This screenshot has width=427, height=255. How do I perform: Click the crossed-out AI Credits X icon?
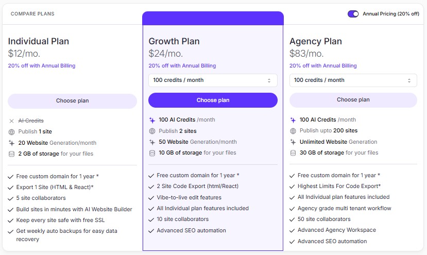coord(11,121)
